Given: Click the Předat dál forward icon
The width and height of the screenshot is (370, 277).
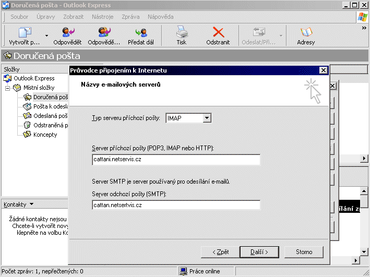Looking at the screenshot, I should click(141, 32).
